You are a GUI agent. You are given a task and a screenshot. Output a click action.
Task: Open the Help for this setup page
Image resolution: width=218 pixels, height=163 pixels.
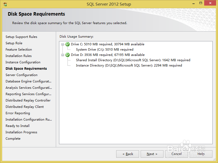201,154
